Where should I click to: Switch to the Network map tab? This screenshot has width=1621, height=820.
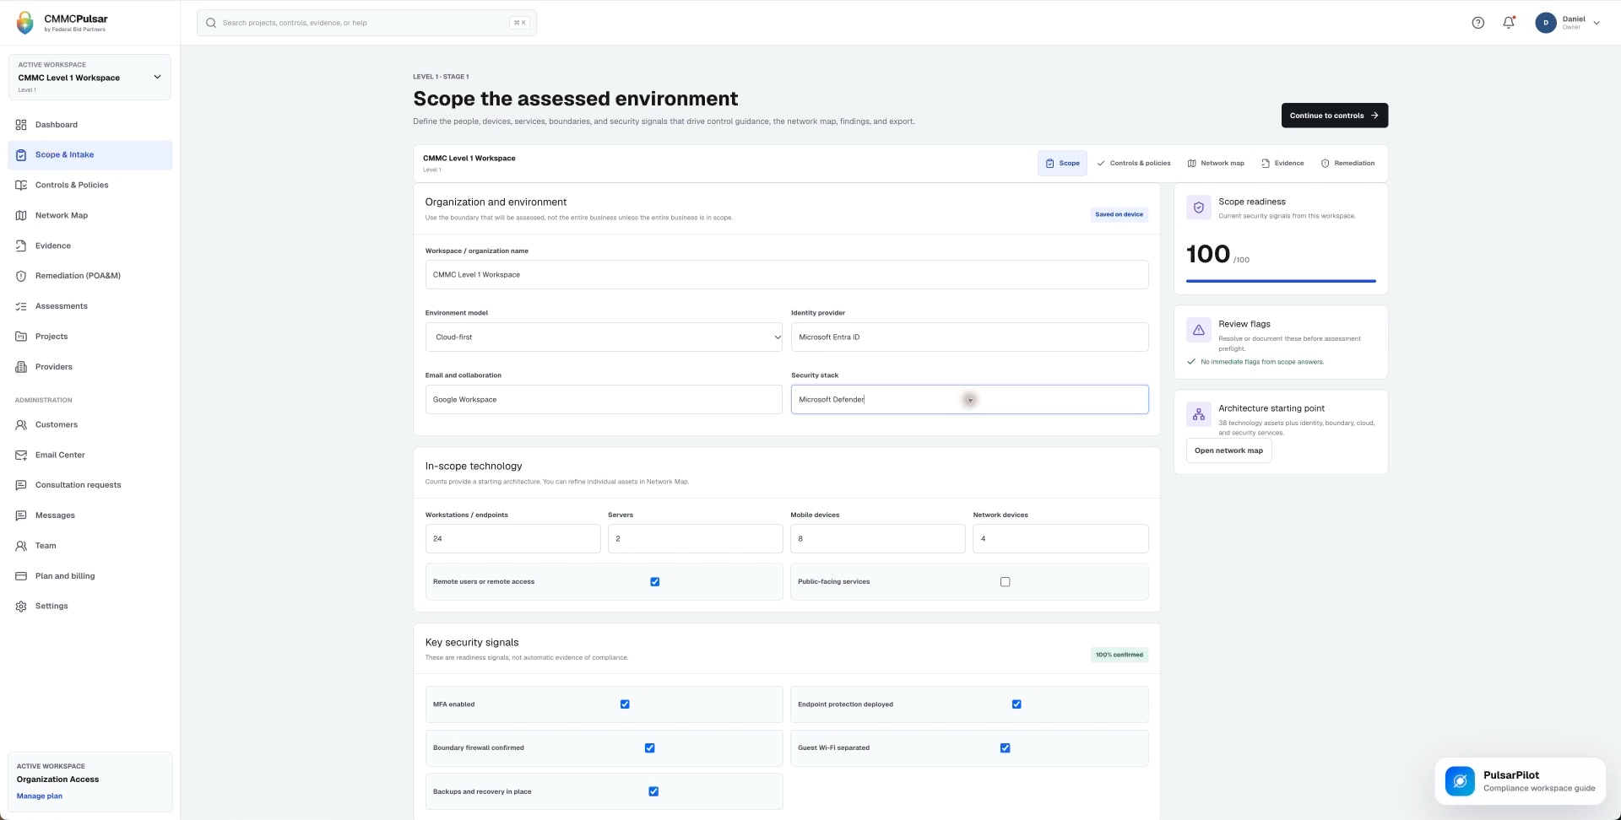click(x=1216, y=164)
